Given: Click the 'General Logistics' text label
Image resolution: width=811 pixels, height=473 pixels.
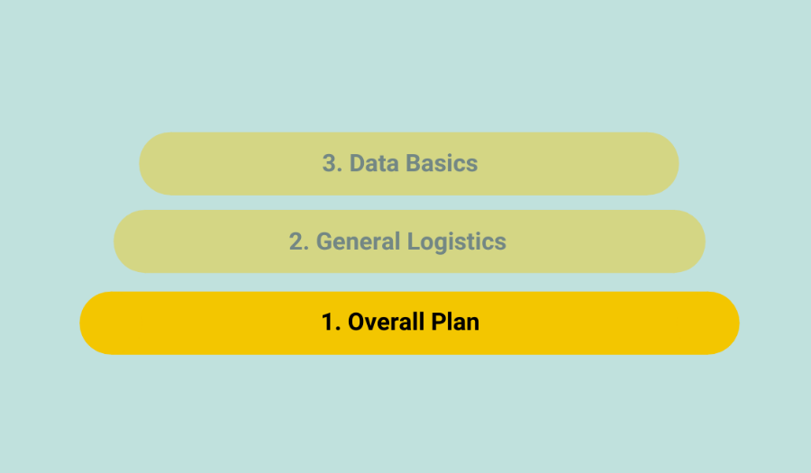Looking at the screenshot, I should coord(411,241).
